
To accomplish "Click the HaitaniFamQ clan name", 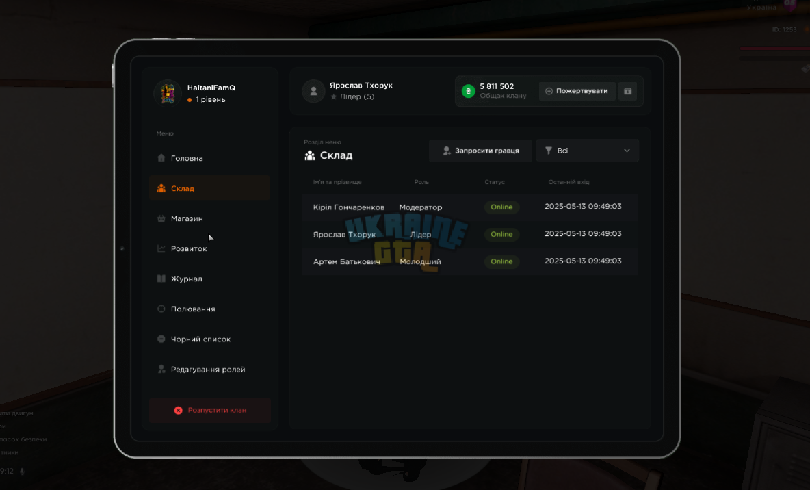I will [211, 88].
